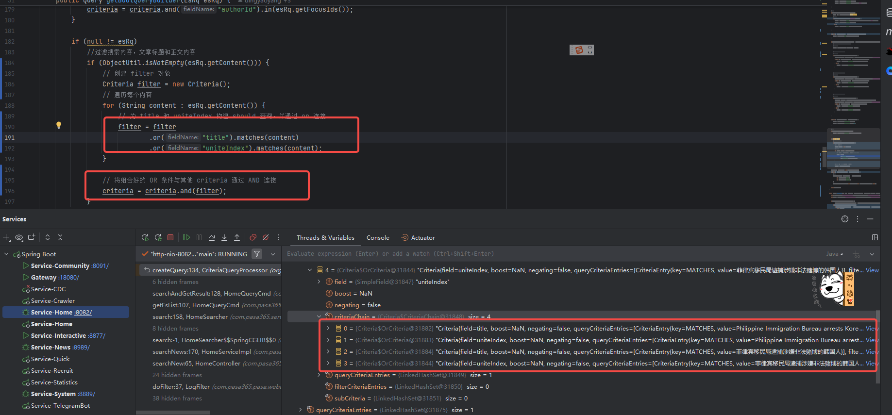Click the Step Into debugger icon
Viewport: 892px width, 415px height.
[224, 237]
